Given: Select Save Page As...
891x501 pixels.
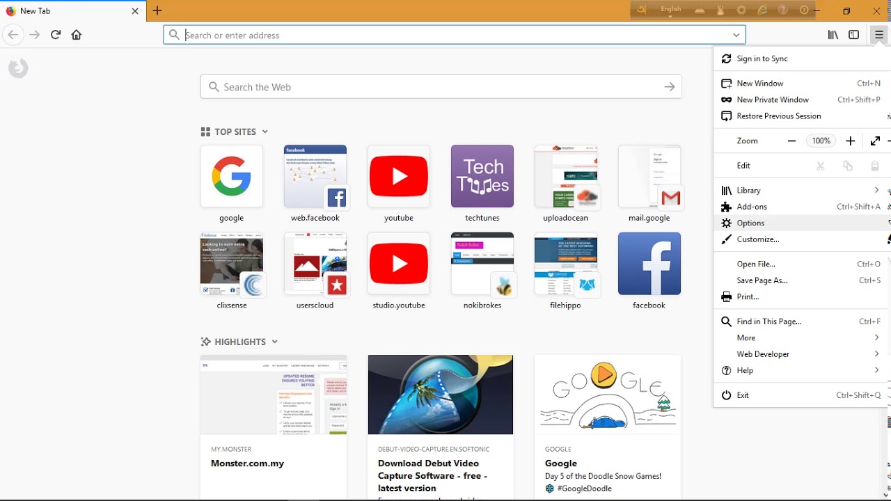Looking at the screenshot, I should point(802,280).
